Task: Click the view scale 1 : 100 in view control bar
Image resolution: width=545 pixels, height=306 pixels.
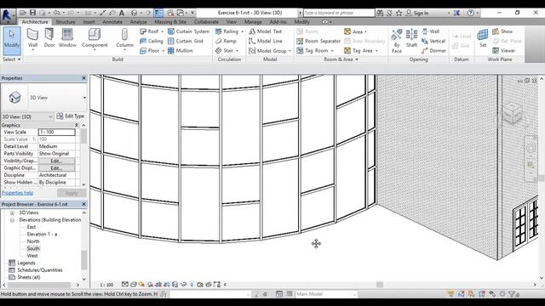Action: tap(106, 285)
